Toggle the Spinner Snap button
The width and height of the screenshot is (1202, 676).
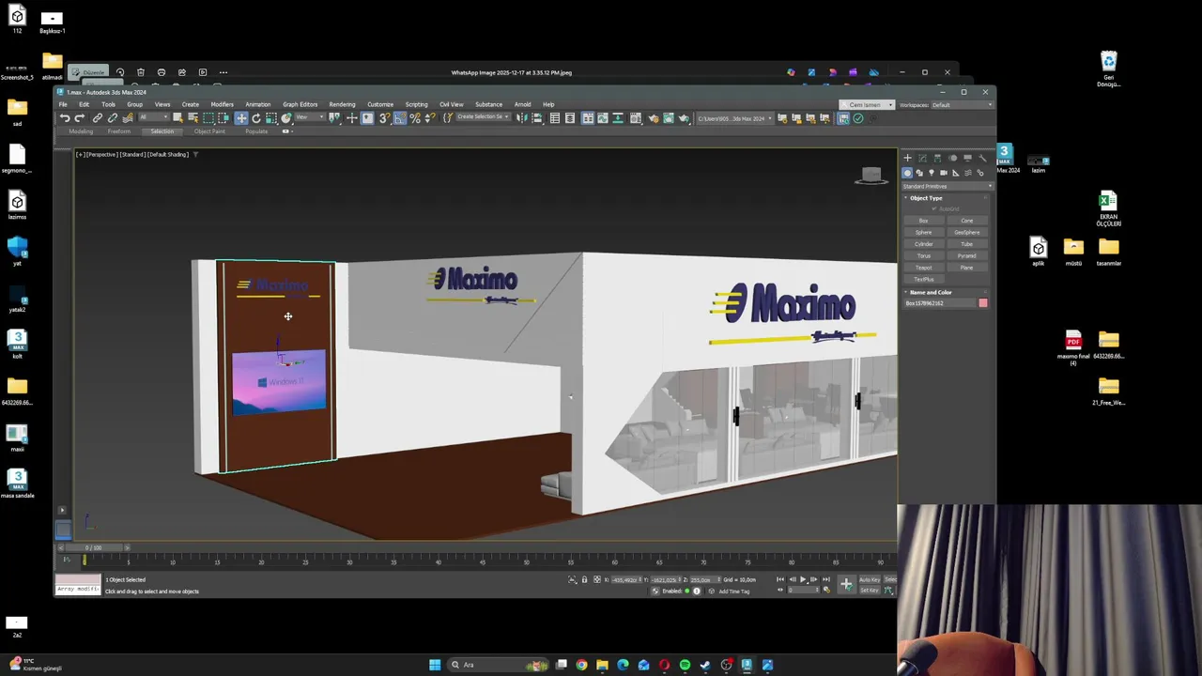click(430, 117)
